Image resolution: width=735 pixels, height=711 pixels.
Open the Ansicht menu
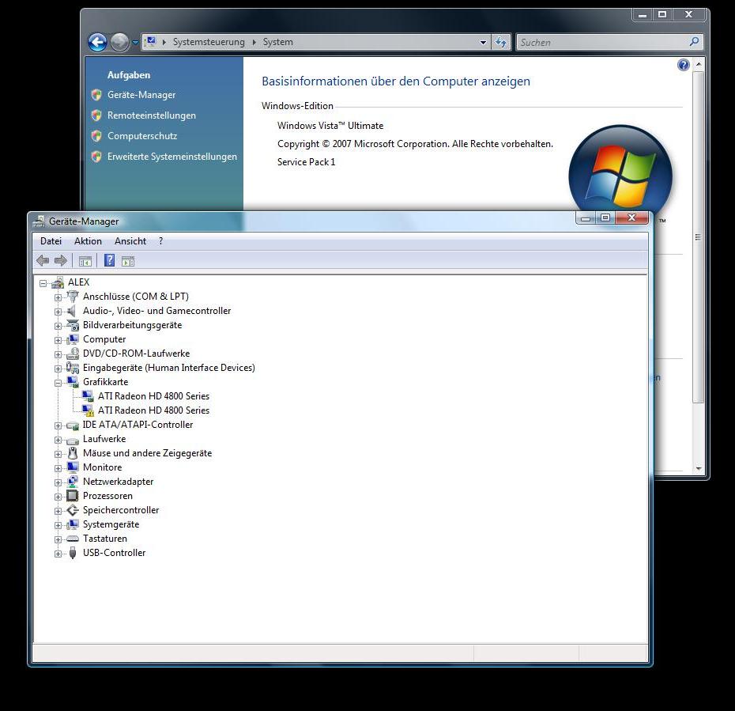[130, 241]
